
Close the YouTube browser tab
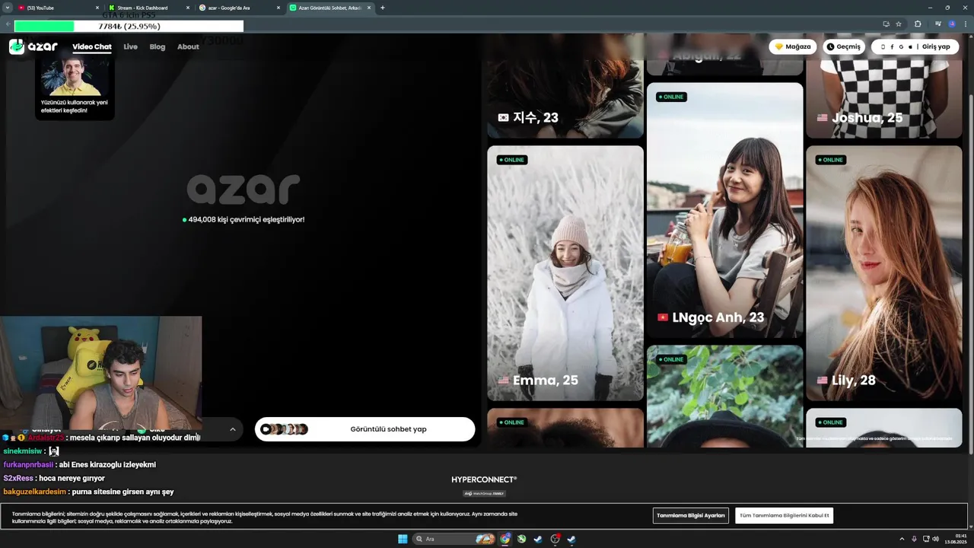pos(97,8)
